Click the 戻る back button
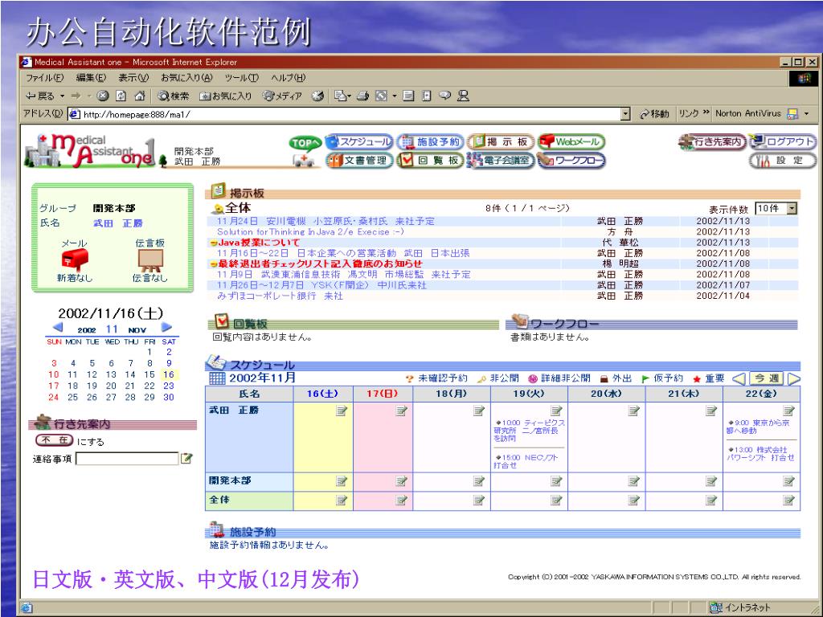Screen dimensions: 823x617 pos(41,96)
